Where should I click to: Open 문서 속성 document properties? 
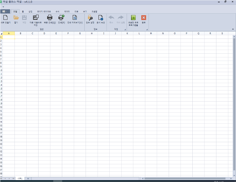pos(101,18)
